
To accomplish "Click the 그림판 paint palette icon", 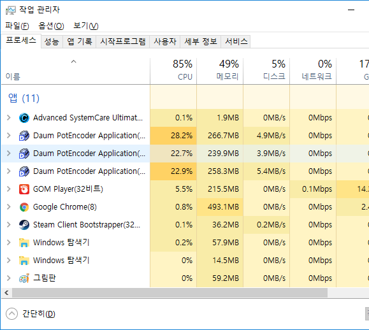I will 24,278.
